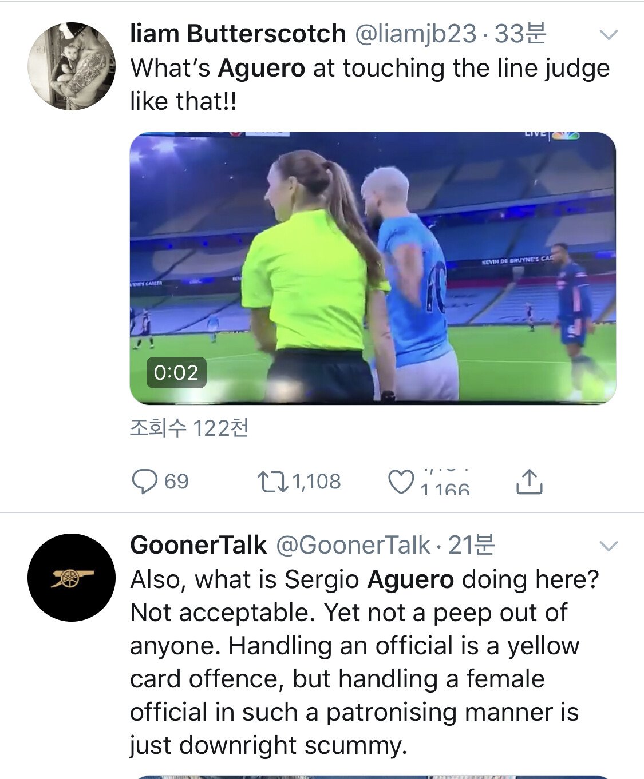Open GoonerTalk's tweet text about Aguero
This screenshot has height=779, width=644.
(355, 662)
